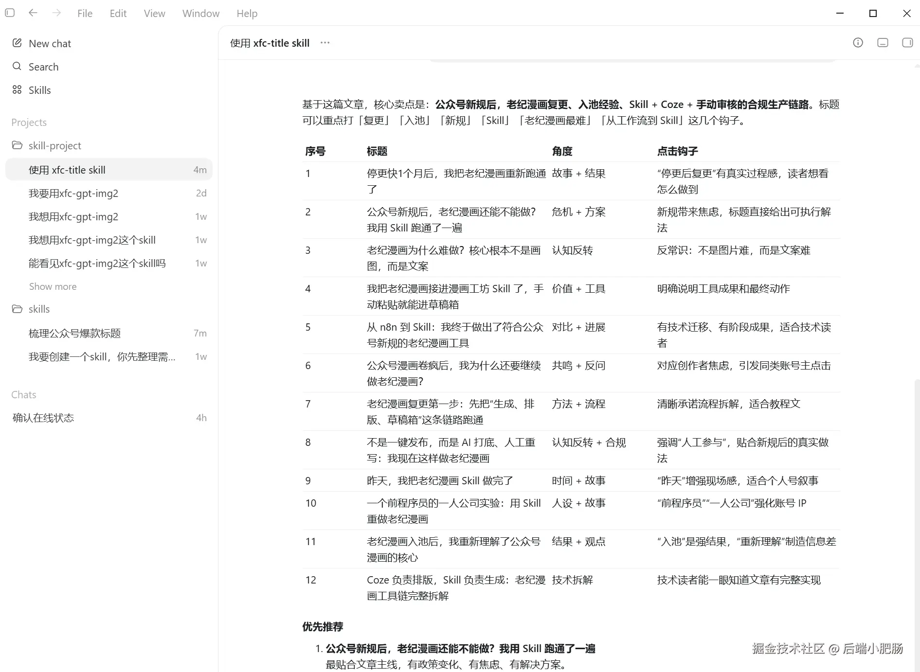Screen dimensions: 920x672
Task: Click the New chat compose icon
Action: pos(17,43)
